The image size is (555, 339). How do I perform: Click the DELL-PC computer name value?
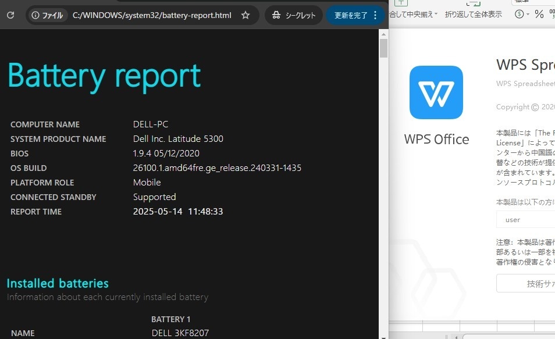tap(151, 124)
